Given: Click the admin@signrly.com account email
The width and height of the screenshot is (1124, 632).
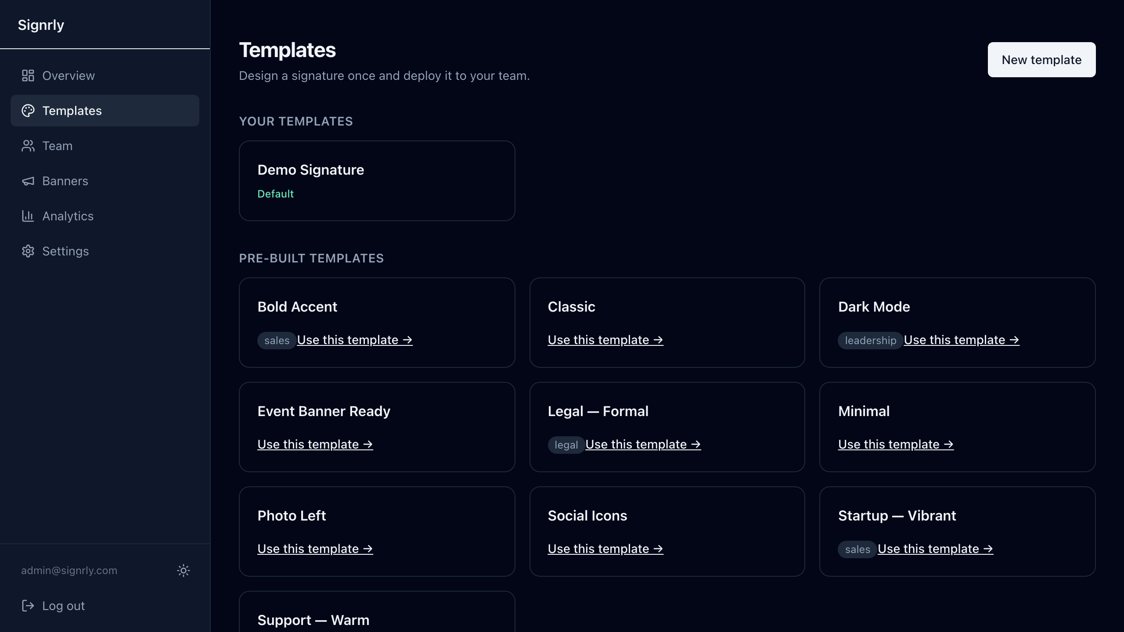Looking at the screenshot, I should point(69,571).
